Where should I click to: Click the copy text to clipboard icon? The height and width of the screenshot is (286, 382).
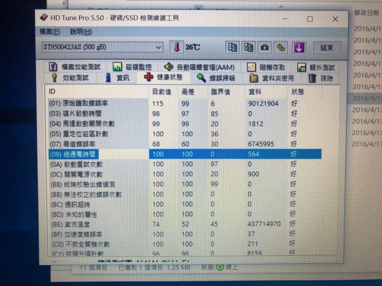point(232,47)
